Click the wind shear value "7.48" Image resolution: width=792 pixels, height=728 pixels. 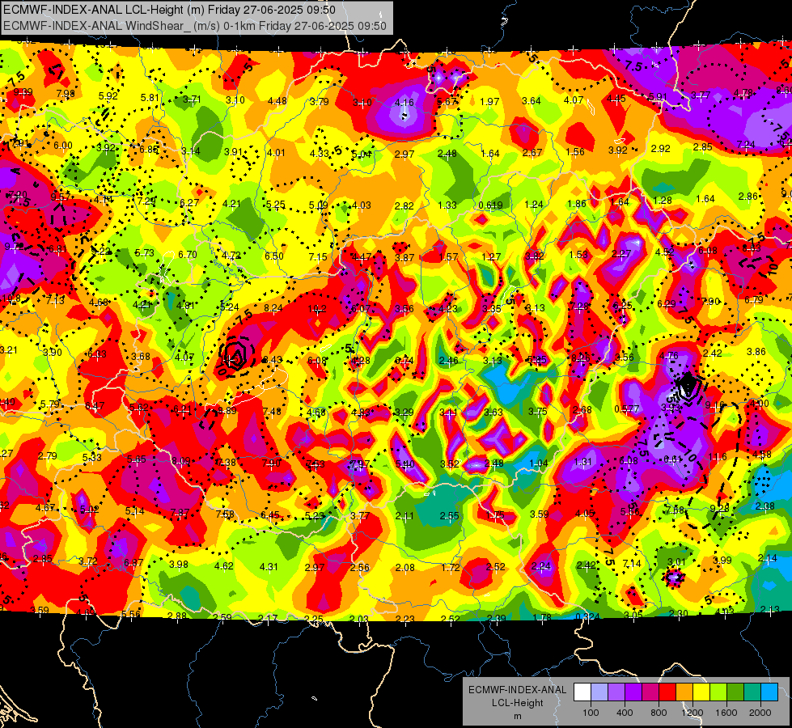tap(272, 411)
